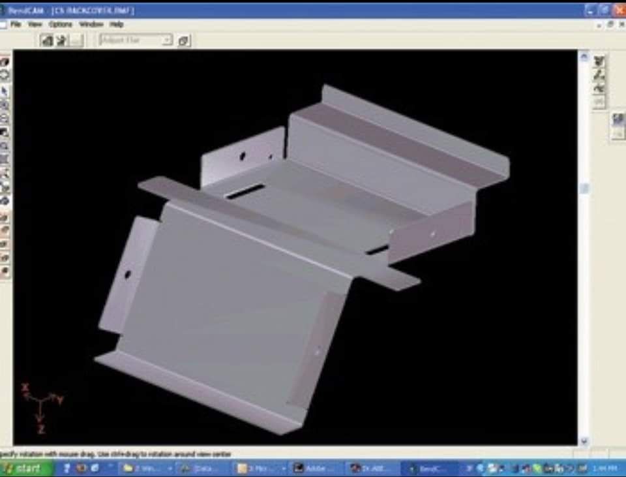The image size is (626, 477).
Task: Click the top icon in the right toolbar
Action: tap(599, 61)
